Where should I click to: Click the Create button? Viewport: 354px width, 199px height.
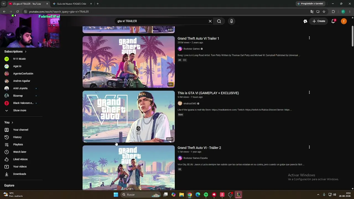[319, 21]
